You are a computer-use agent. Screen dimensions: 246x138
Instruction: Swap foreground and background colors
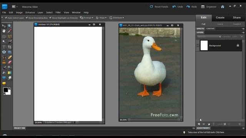[10, 88]
